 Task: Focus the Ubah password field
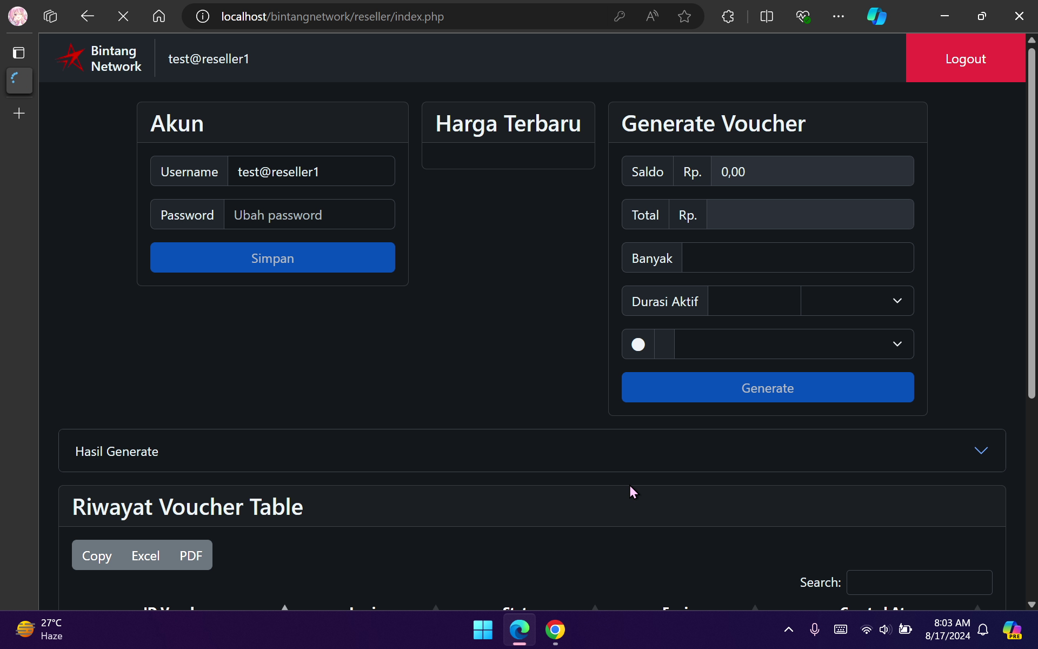pos(309,214)
